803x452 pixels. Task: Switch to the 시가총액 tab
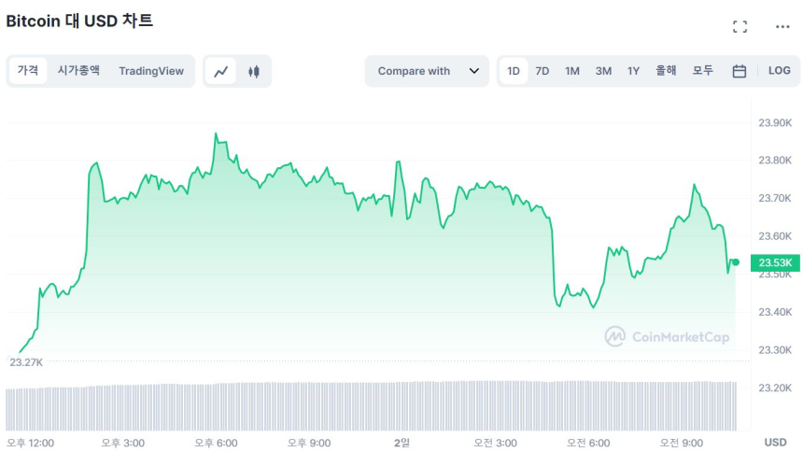pos(78,71)
